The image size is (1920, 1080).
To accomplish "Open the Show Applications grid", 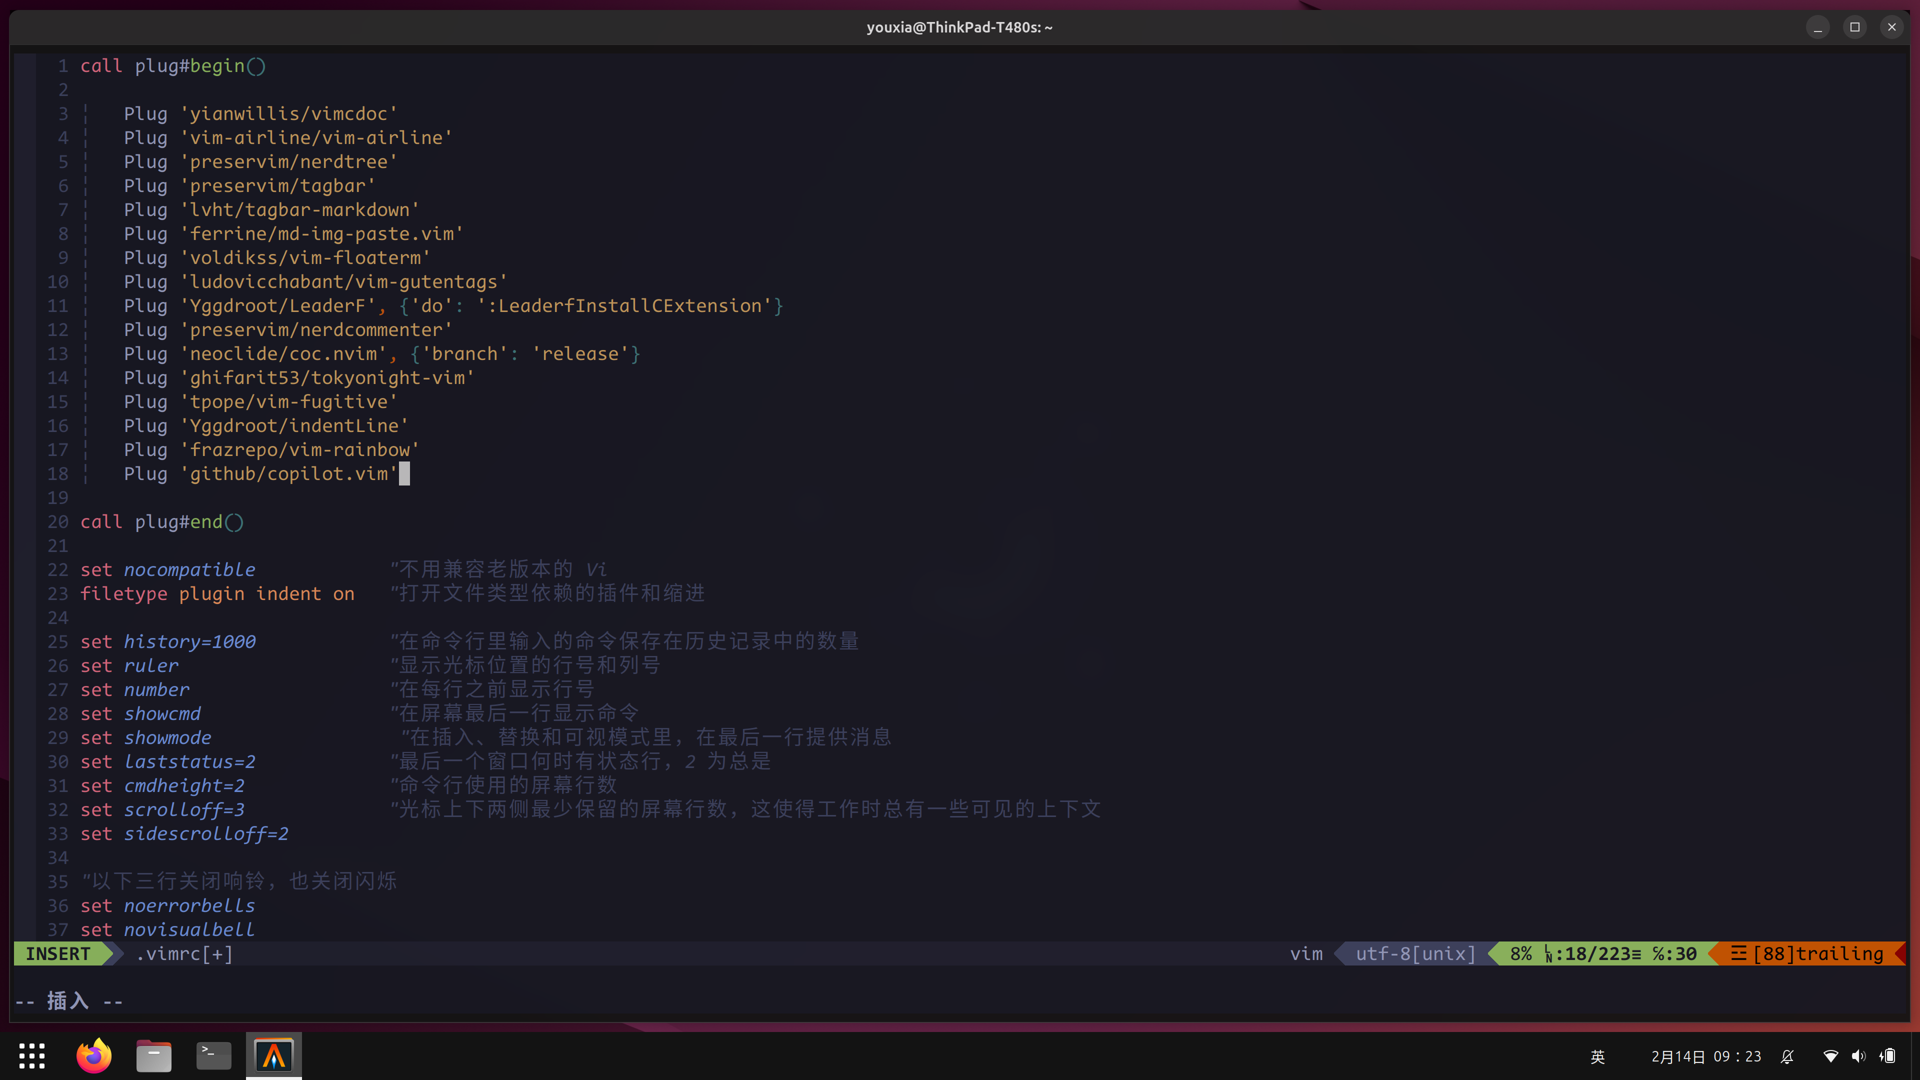I will tap(32, 1055).
